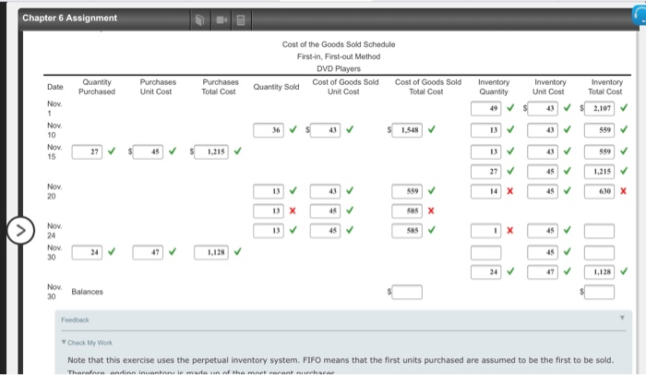646x375 pixels.
Task: Click Nov. 24 Quantity Sold field 13
Action: pyautogui.click(x=269, y=231)
